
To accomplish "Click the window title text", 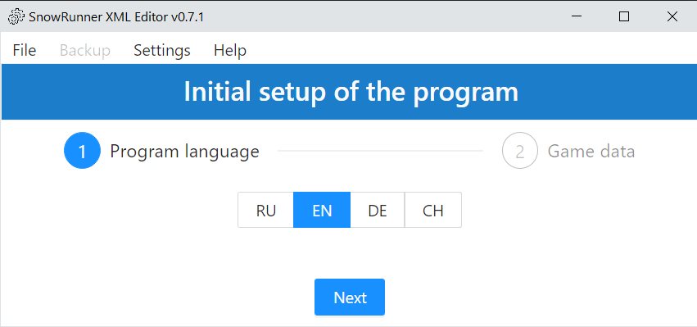I will (x=116, y=17).
